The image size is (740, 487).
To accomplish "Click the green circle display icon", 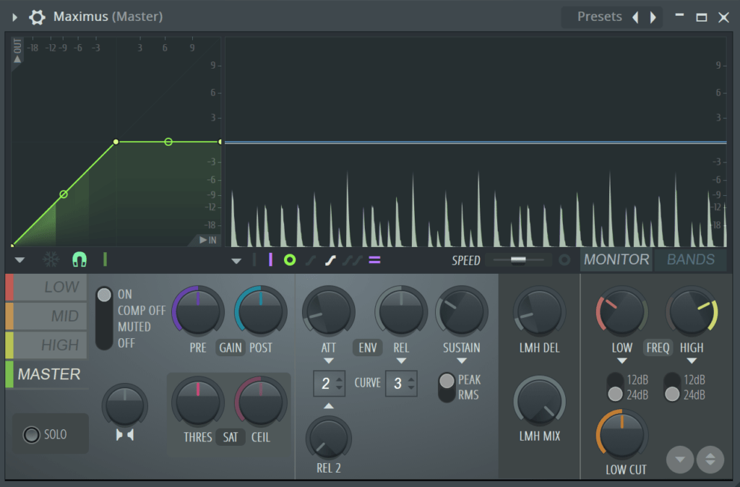I will (290, 260).
